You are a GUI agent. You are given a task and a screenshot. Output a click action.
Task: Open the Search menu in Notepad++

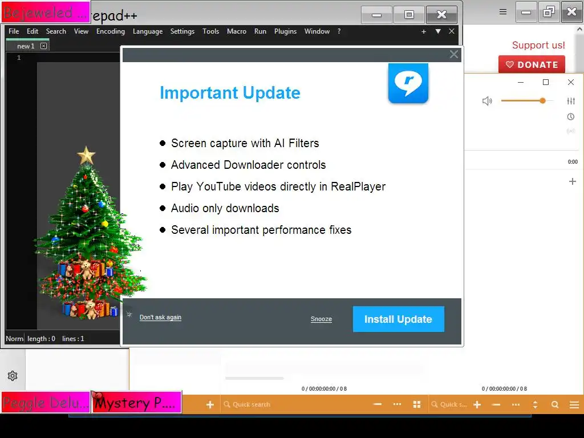[x=56, y=31]
